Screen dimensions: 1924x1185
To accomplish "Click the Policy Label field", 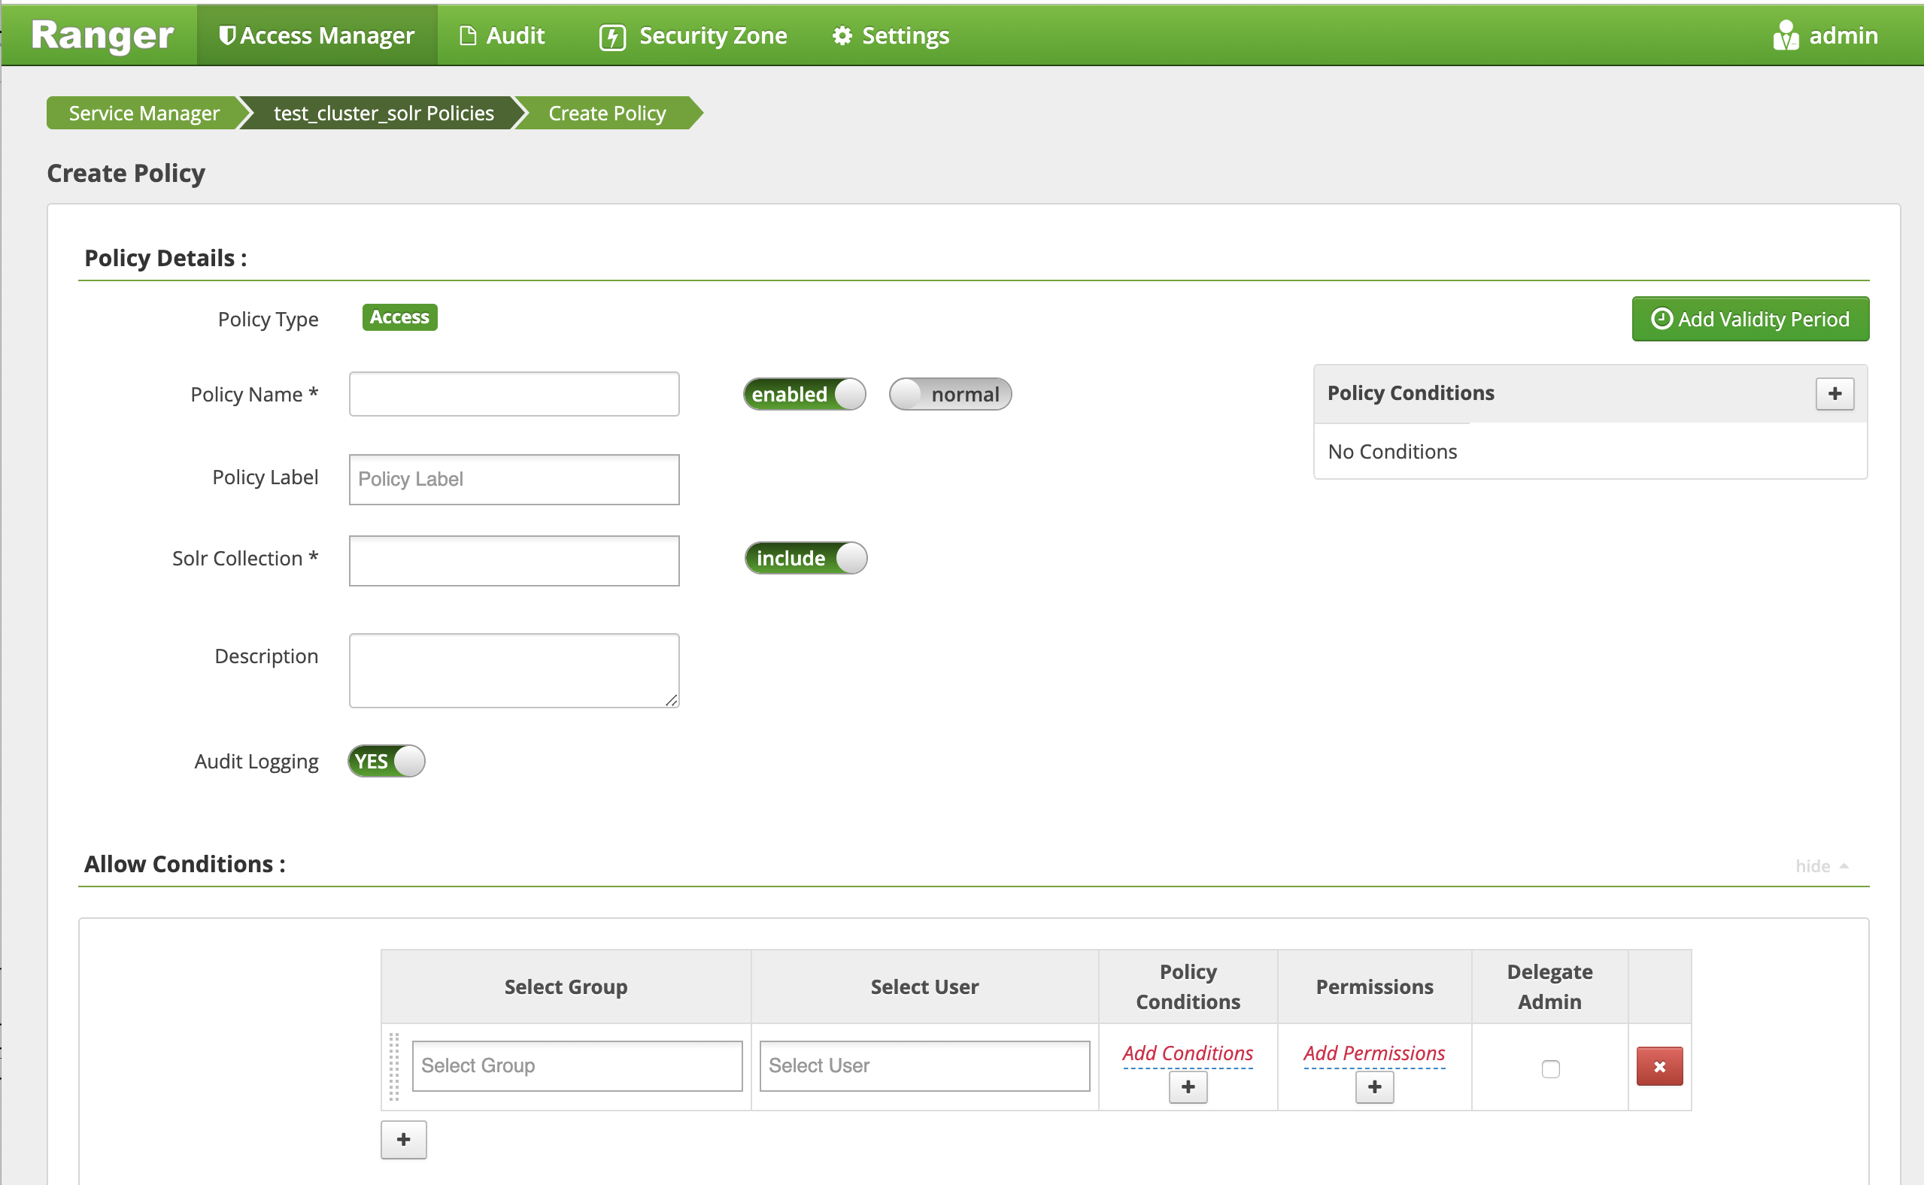I will pyautogui.click(x=514, y=480).
